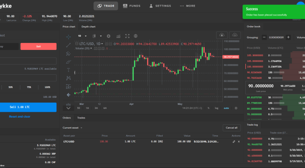Edit the LTC/USD order with pencil icon
The width and height of the screenshot is (305, 168).
pyautogui.click(x=234, y=141)
